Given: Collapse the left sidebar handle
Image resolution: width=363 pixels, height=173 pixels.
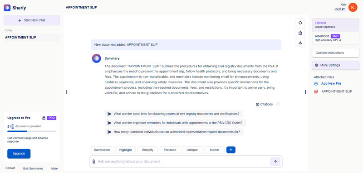Looking at the screenshot, I should 67,92.
